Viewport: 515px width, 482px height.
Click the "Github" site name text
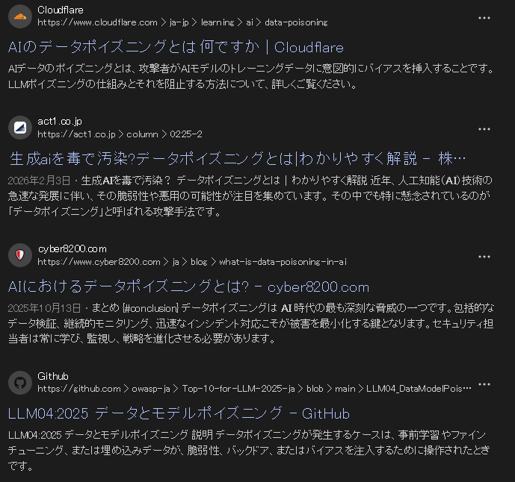53,376
